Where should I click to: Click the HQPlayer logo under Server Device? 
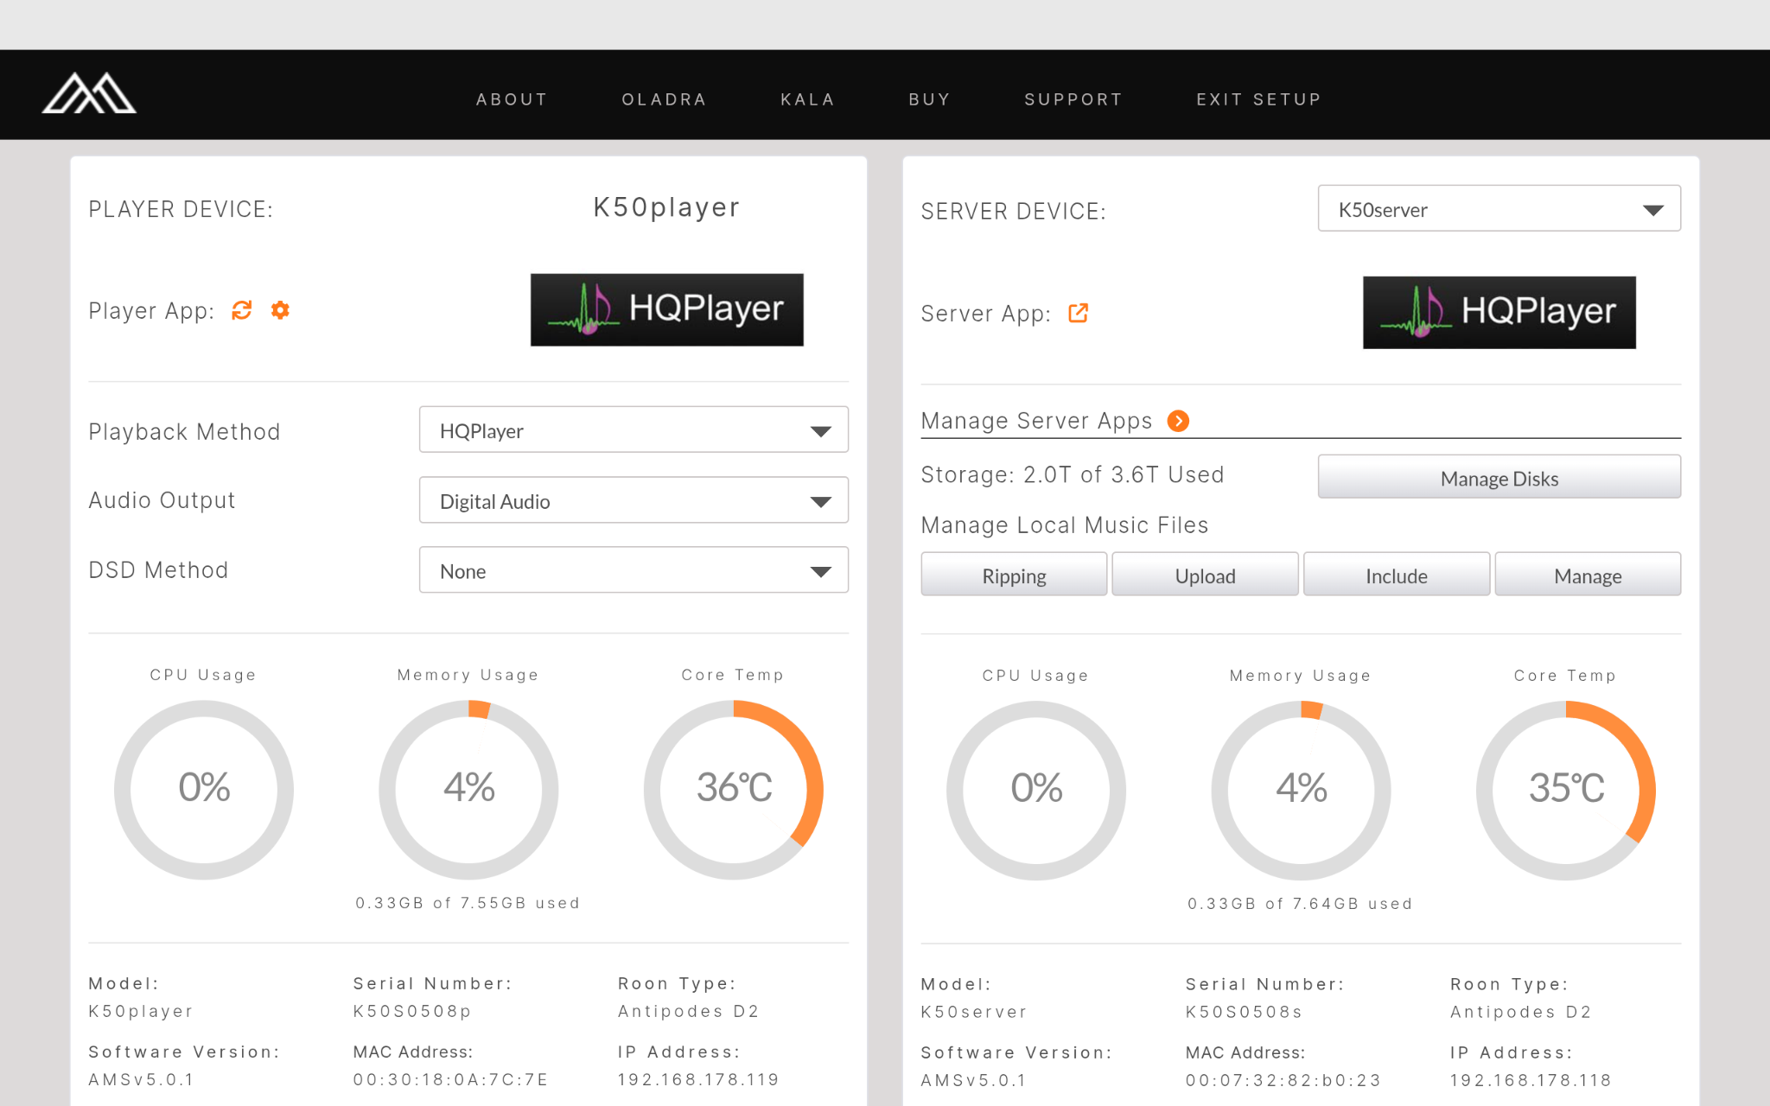tap(1499, 313)
